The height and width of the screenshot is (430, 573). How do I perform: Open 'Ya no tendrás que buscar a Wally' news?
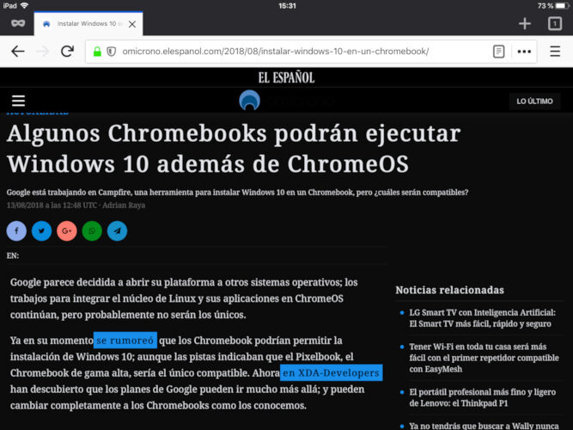[x=484, y=426]
